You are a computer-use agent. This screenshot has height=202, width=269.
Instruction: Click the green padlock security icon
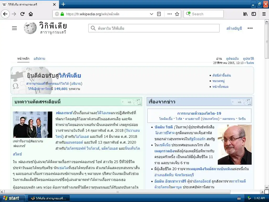[62, 14]
